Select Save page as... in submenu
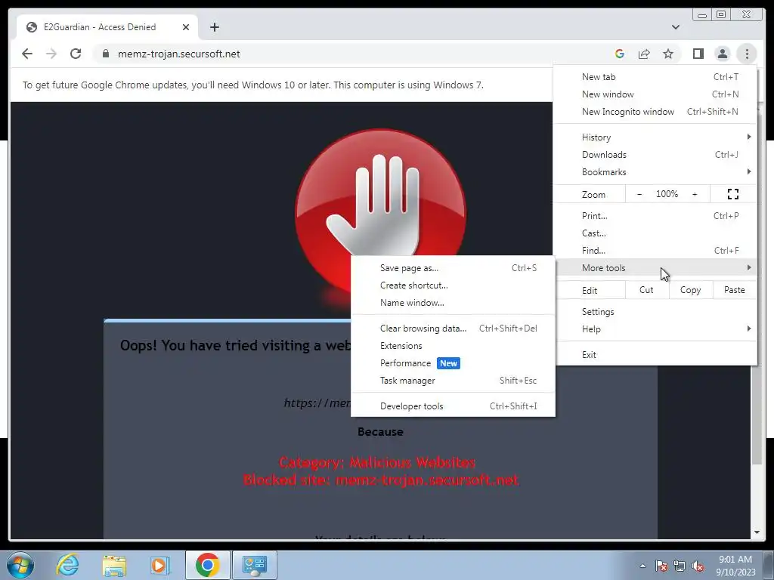The width and height of the screenshot is (774, 580). pyautogui.click(x=454, y=268)
